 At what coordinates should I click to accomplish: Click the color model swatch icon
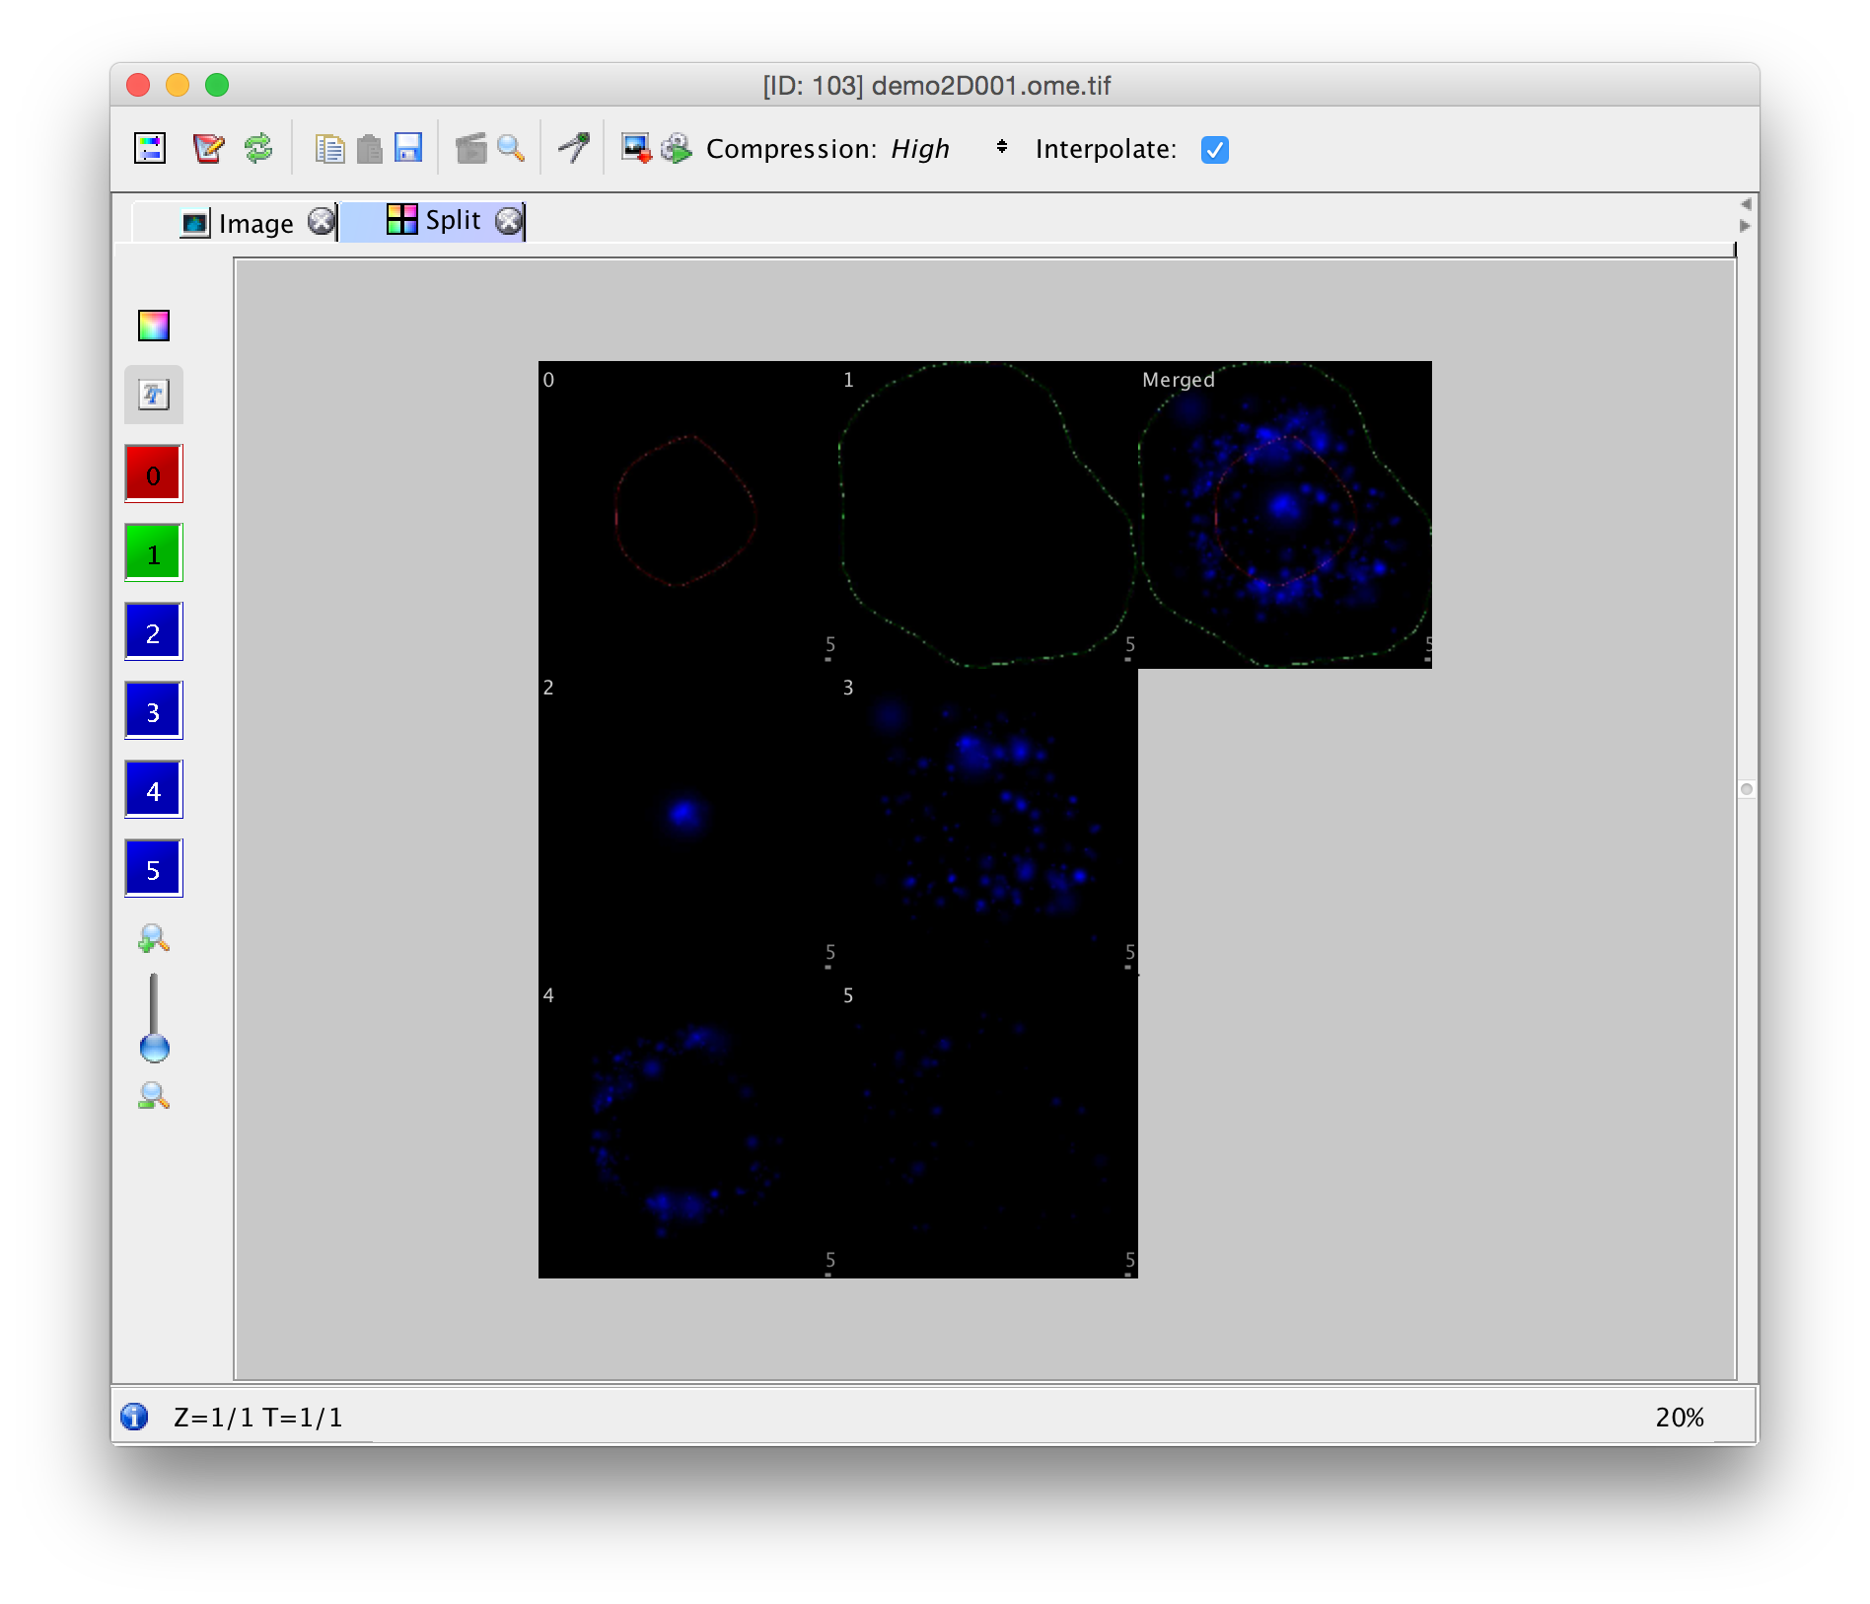click(154, 326)
